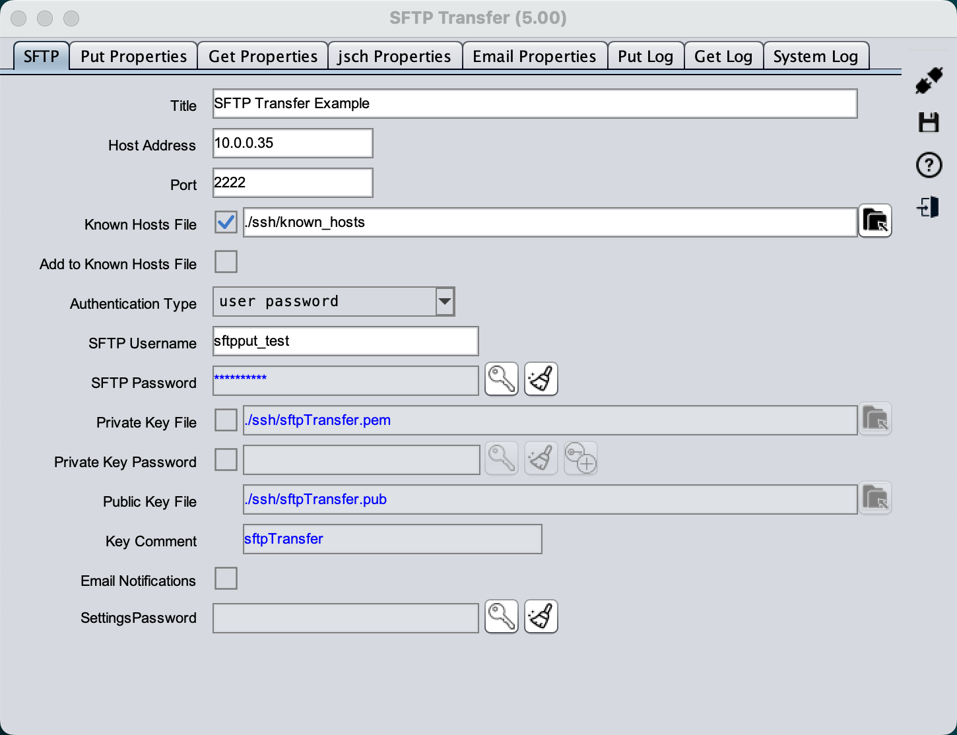Focus the SFTP Username text field

click(x=345, y=341)
